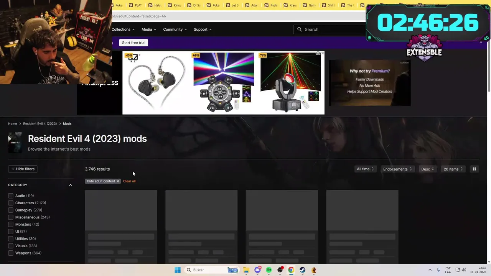This screenshot has height=276, width=491.
Task: Open the Windows Start menu
Action: coord(178,270)
